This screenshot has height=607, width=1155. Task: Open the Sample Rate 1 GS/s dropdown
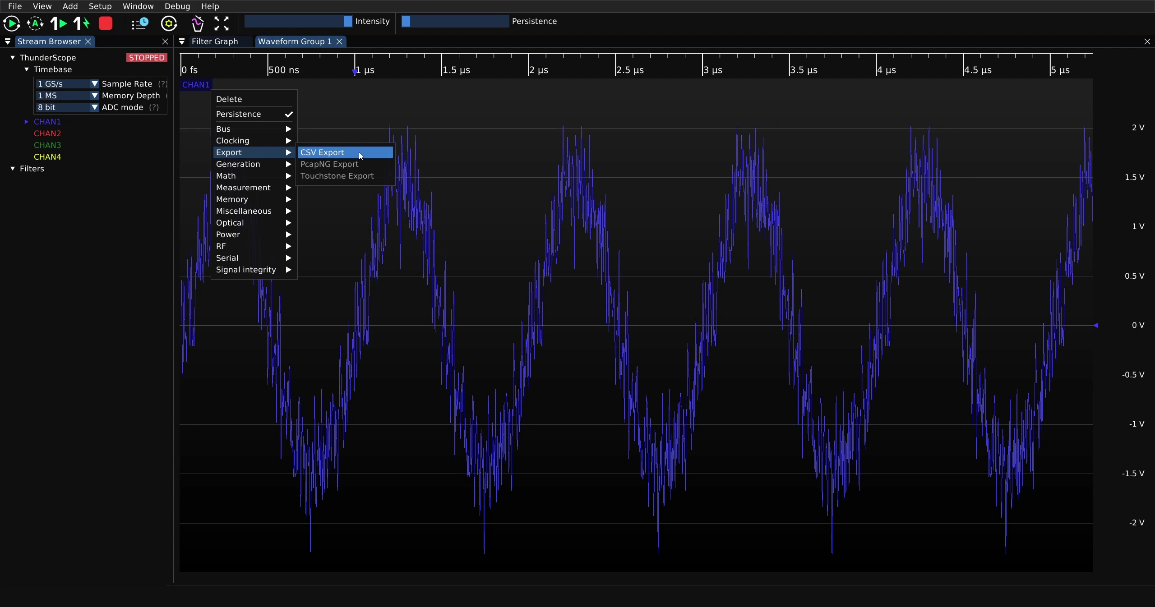[x=67, y=84]
